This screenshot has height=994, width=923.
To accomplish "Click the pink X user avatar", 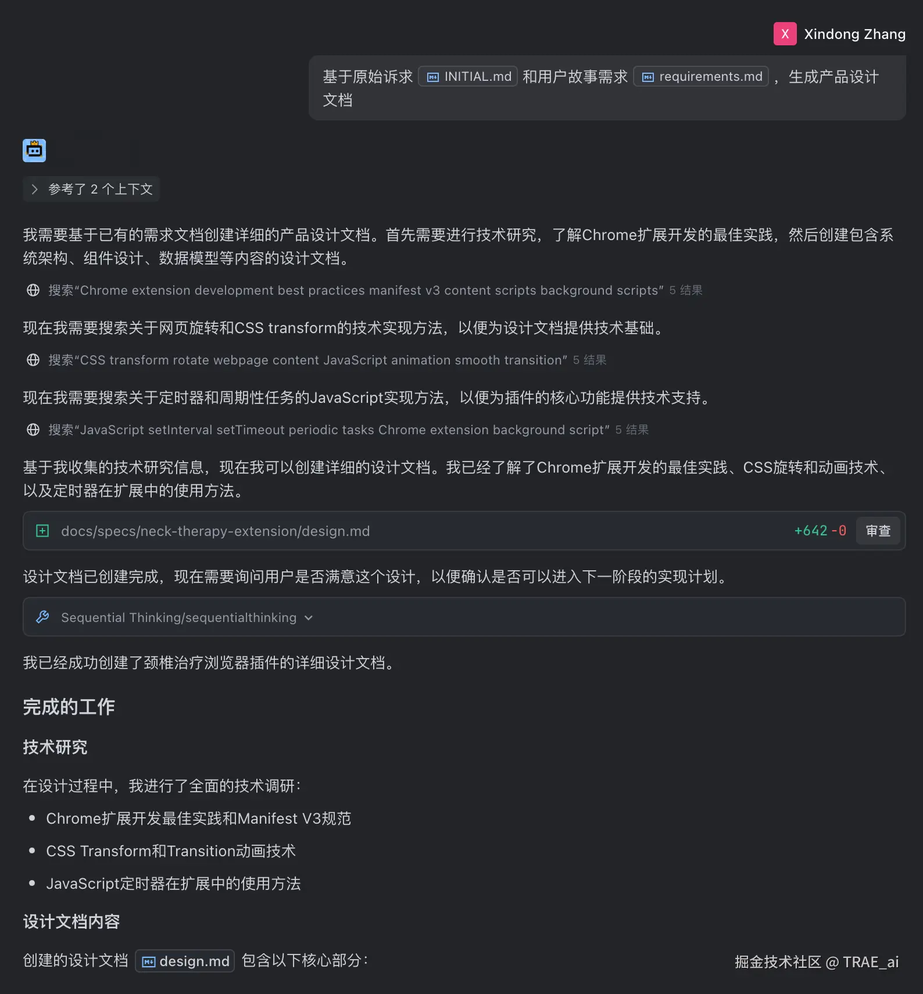I will click(x=785, y=34).
